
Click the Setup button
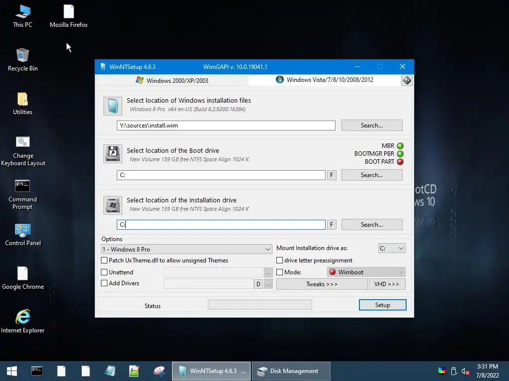(x=382, y=305)
